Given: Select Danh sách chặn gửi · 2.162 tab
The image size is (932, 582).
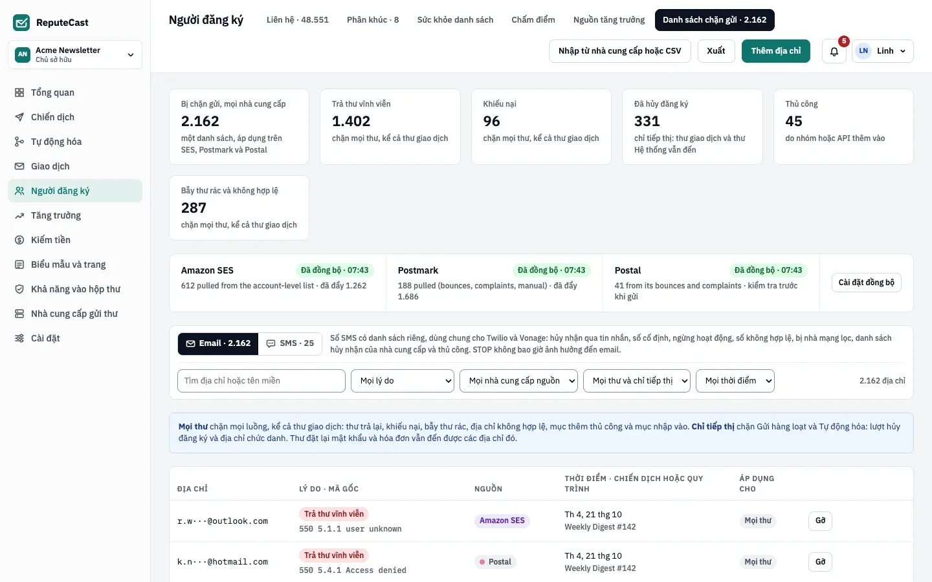Looking at the screenshot, I should click(715, 20).
